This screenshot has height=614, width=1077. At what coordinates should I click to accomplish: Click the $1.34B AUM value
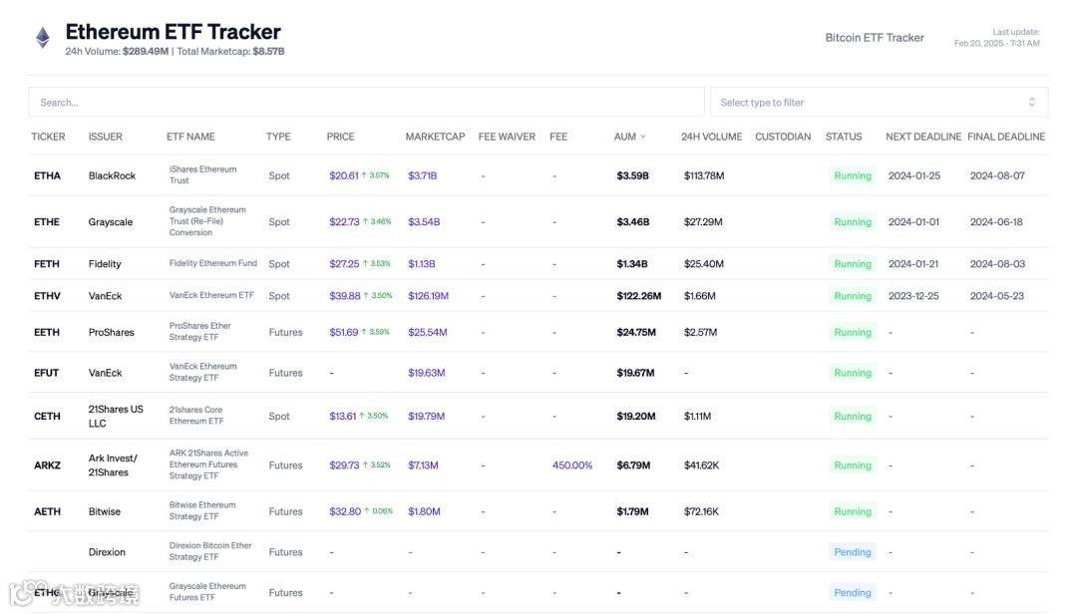coord(632,264)
